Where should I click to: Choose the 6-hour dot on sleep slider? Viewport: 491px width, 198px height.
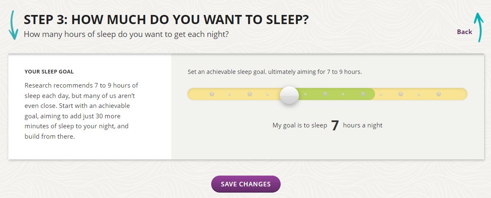[249, 94]
